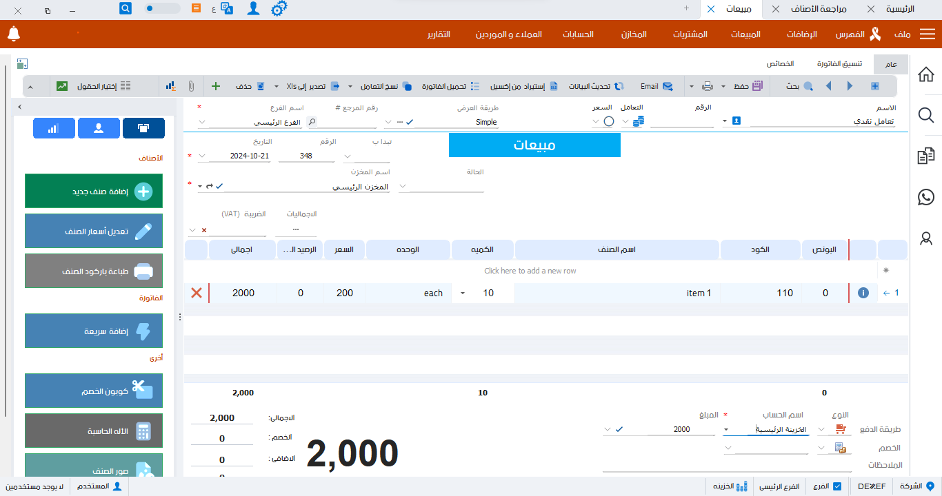The height and width of the screenshot is (496, 942).
Task: Toggle the switch in the title bar
Action: coord(163,8)
